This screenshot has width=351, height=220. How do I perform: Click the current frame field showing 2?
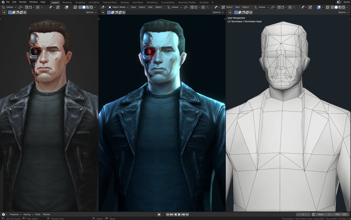coord(303,214)
